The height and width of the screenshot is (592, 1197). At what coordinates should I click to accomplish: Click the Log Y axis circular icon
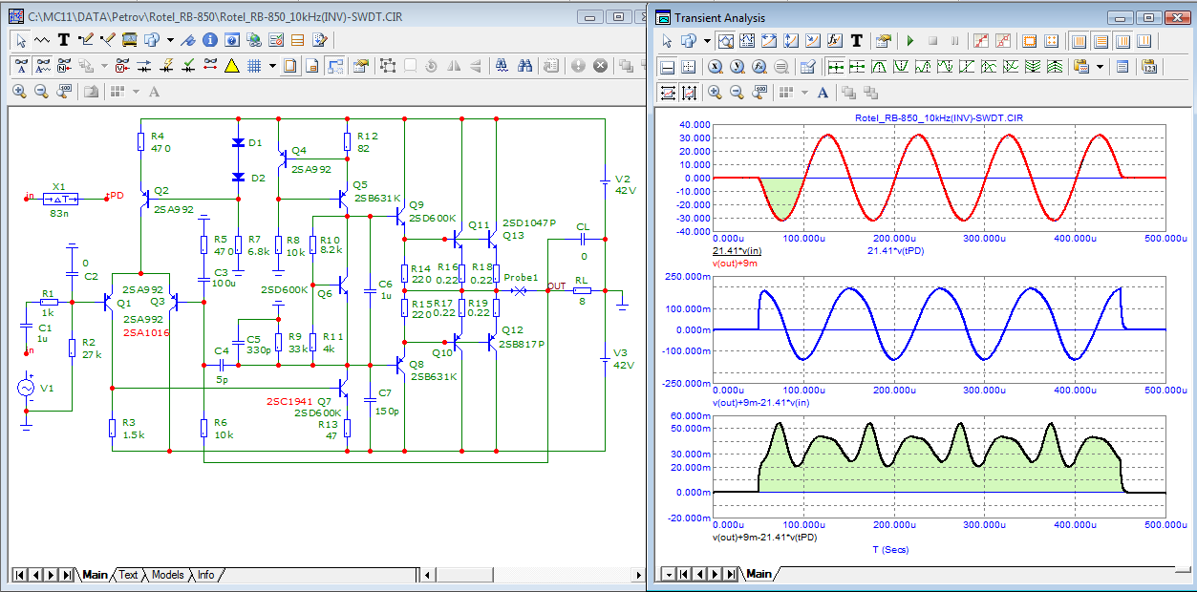point(737,67)
